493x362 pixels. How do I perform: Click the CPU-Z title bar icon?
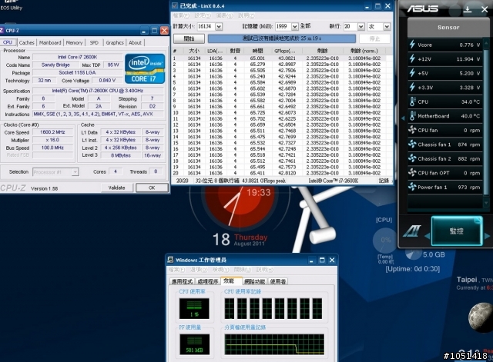coord(2,31)
